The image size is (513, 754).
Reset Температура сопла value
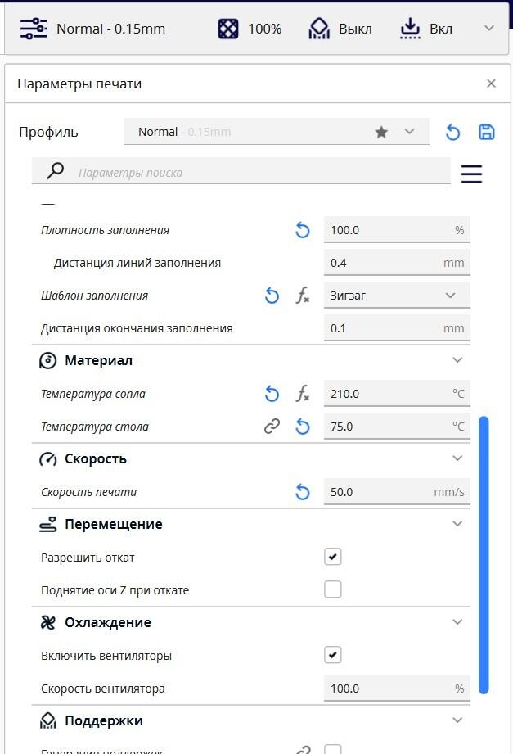point(272,394)
